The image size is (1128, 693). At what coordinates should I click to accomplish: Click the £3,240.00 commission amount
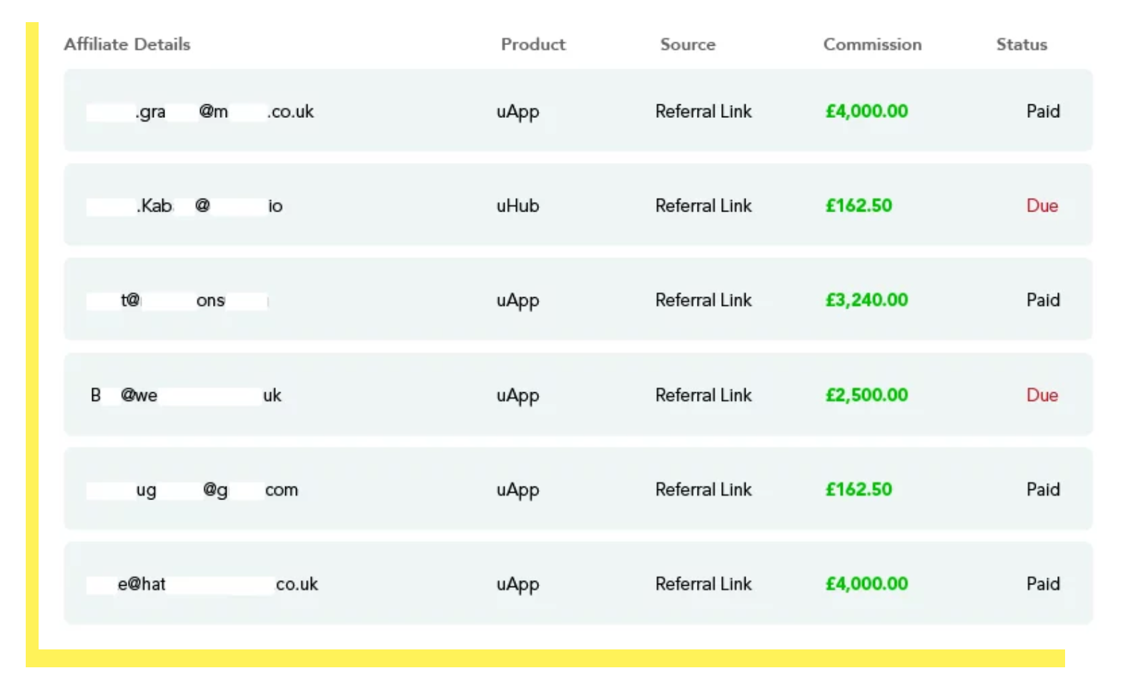(x=866, y=300)
